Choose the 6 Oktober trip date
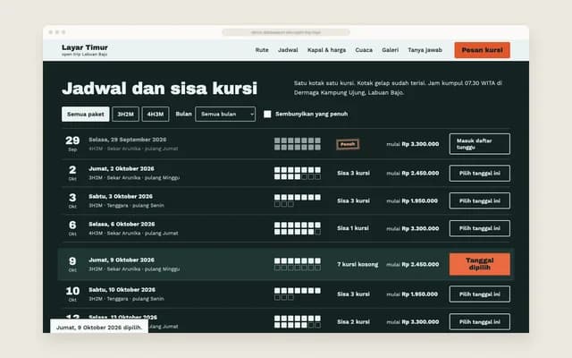This screenshot has height=358, width=572. click(x=479, y=228)
